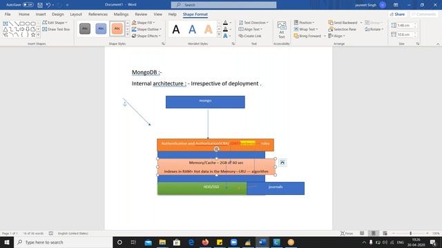Image resolution: width=442 pixels, height=248 pixels.
Task: Switch to the View tab
Action: 158,14
